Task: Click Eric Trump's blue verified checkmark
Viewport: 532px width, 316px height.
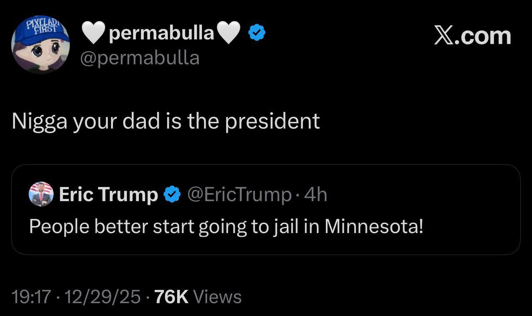Action: tap(172, 194)
